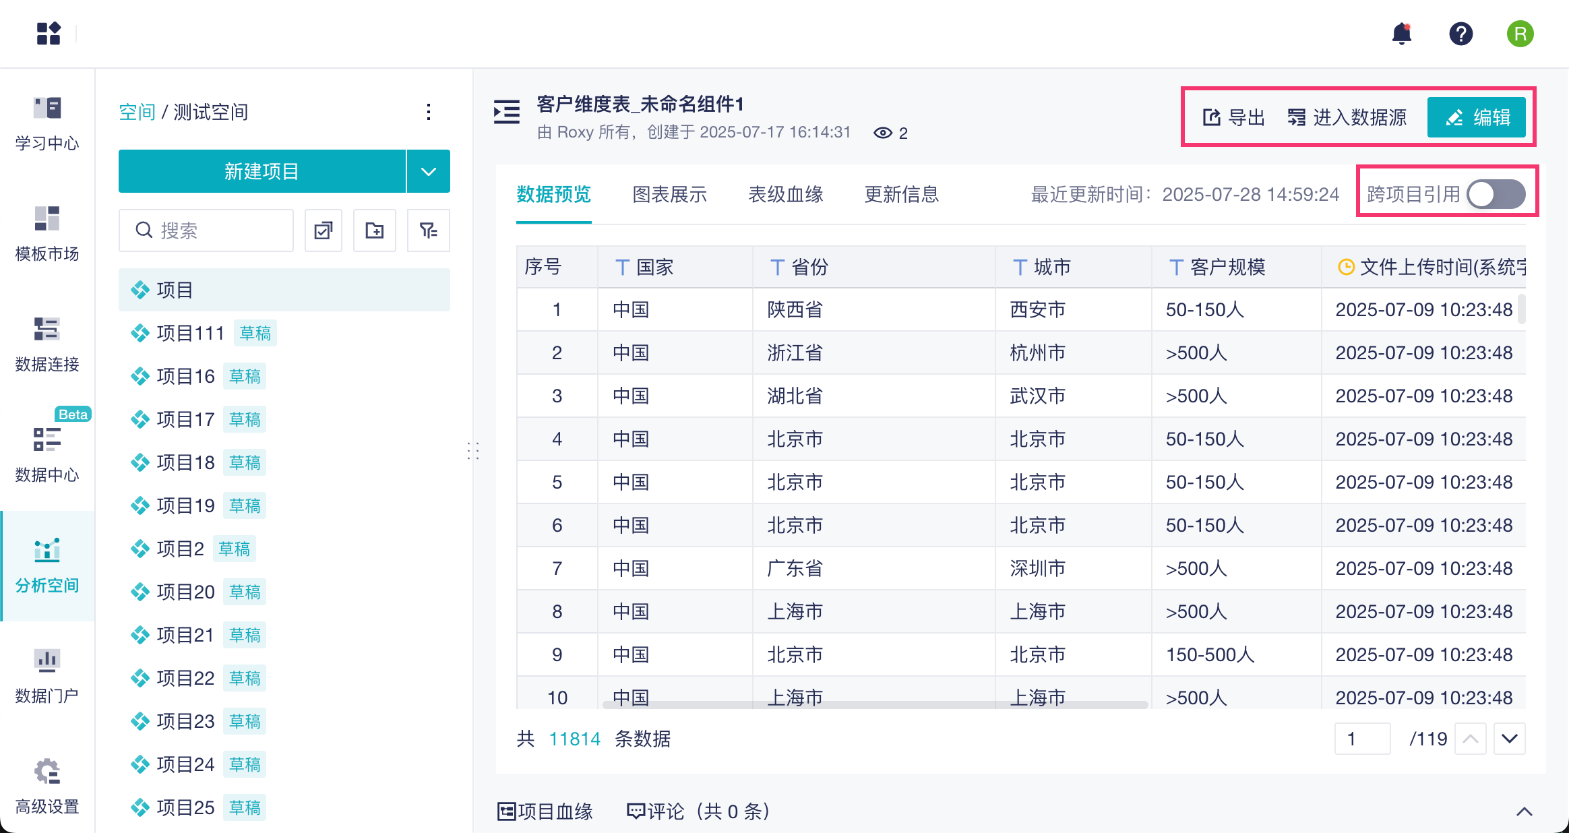Switch to the 表级血缘 tab
This screenshot has width=1569, height=833.
[785, 194]
